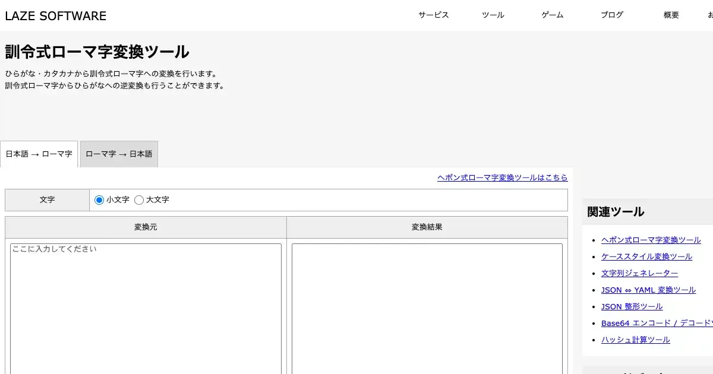Screen dimensions: 713x374
Task: Open the ブログ navigation link
Action: pyautogui.click(x=611, y=15)
